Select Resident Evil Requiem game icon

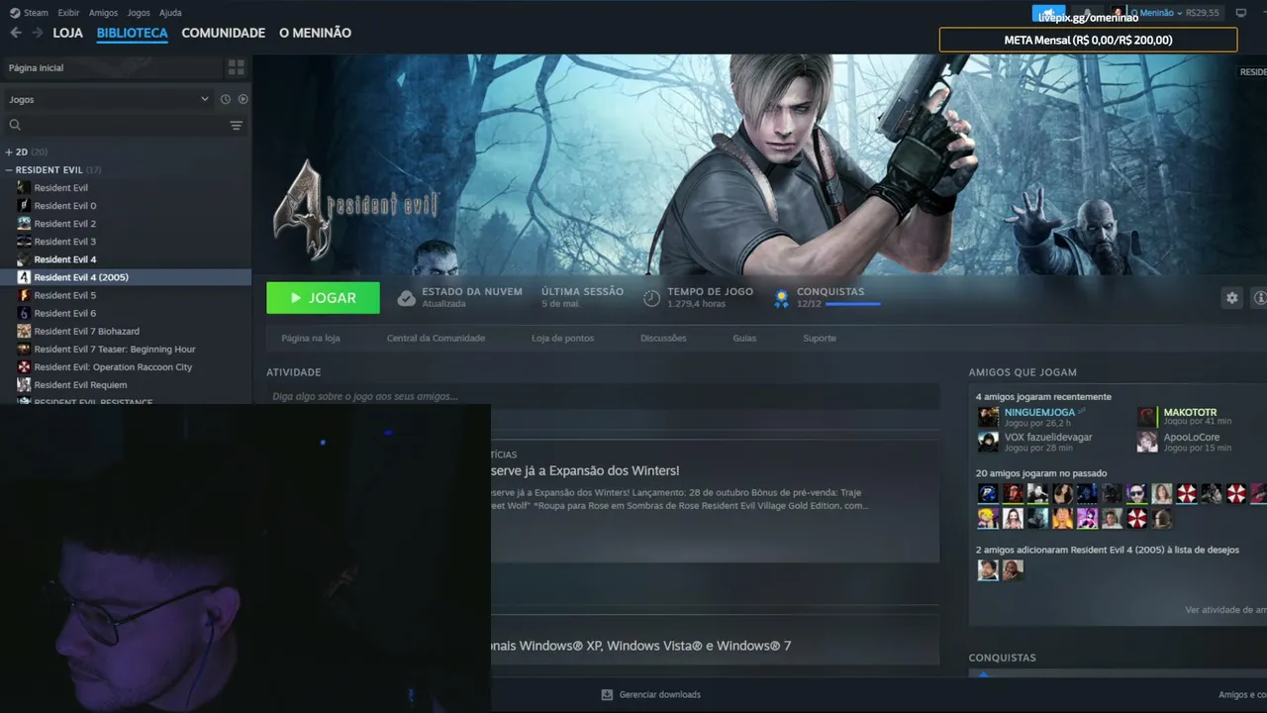point(24,384)
